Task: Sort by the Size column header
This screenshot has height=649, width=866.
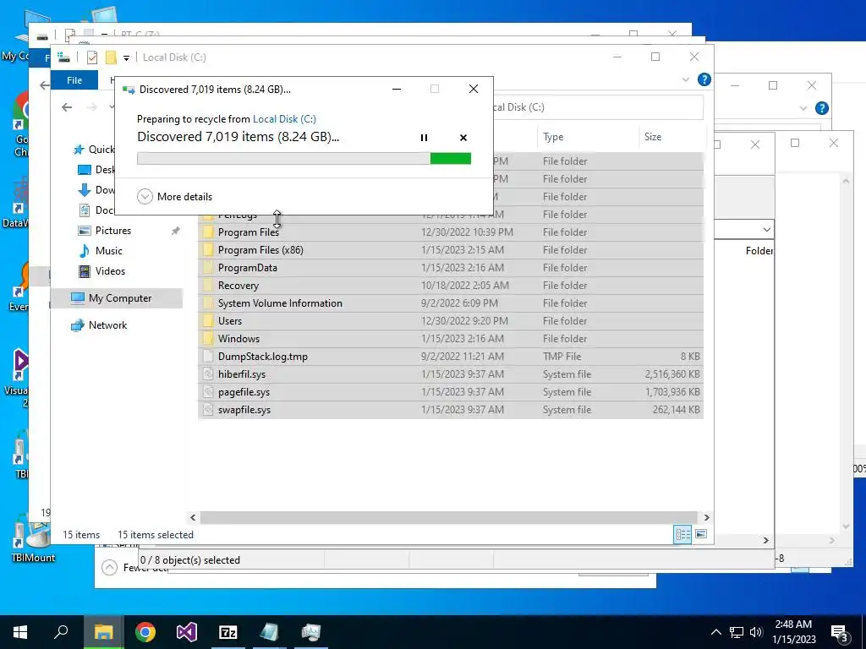Action: (x=653, y=137)
